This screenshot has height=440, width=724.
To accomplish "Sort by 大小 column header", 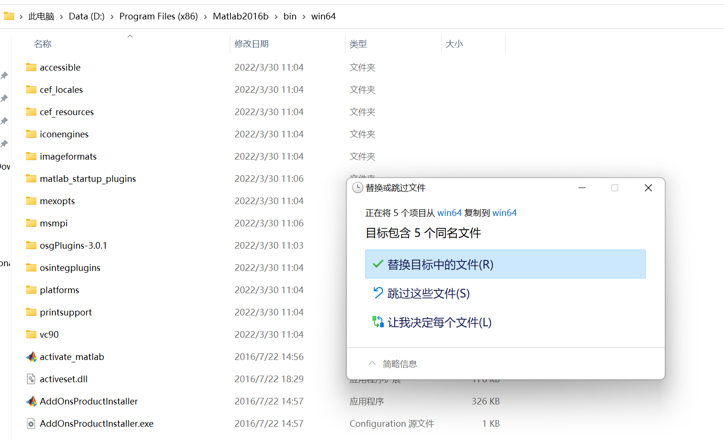I will click(454, 44).
